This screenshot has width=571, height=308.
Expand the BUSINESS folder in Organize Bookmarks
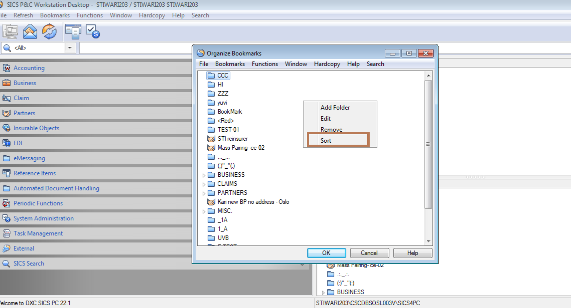coord(204,175)
